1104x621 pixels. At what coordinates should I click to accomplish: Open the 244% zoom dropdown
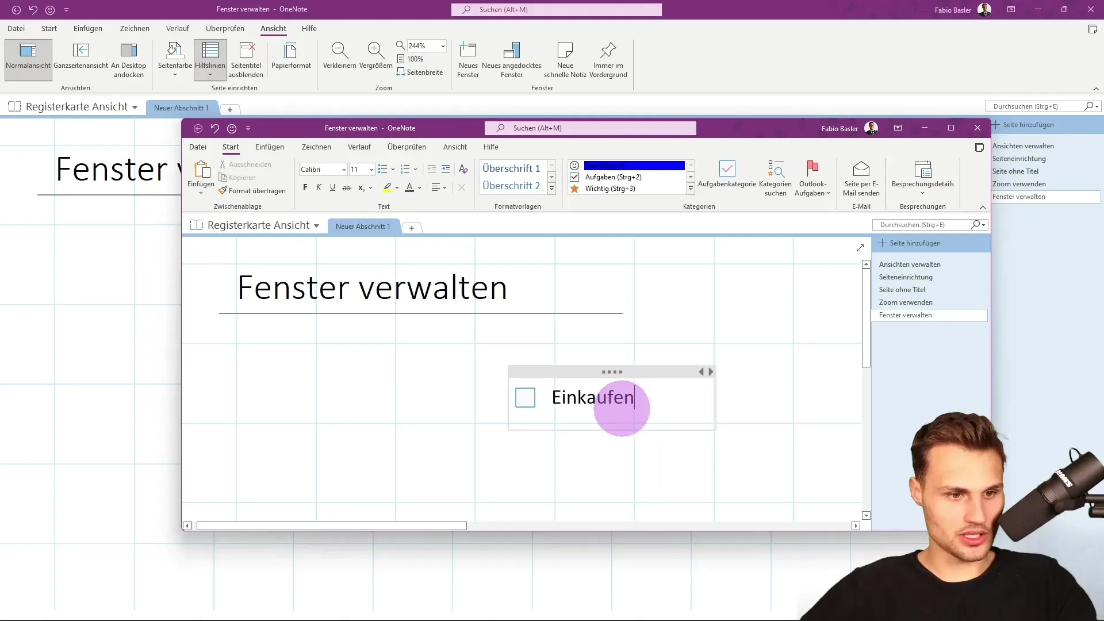click(x=443, y=46)
